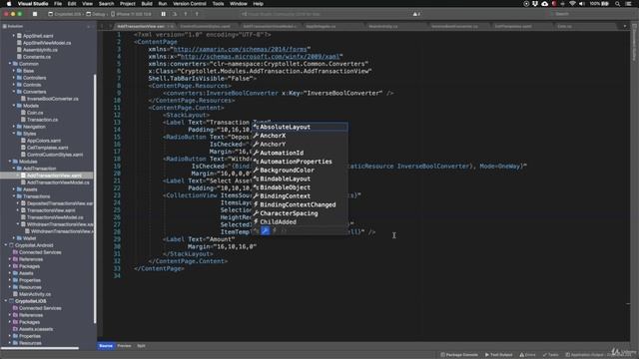This screenshot has width=639, height=359.
Task: Select the Coin.cs file in Models
Action: tap(35, 113)
